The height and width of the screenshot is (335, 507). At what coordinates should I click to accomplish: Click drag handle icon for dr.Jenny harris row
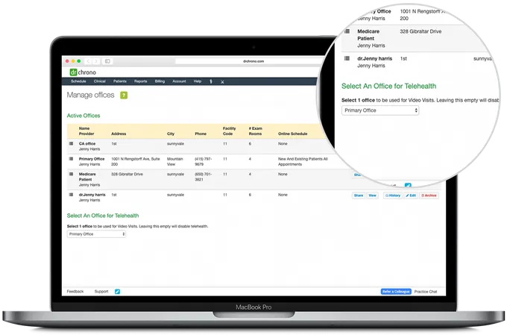coord(71,195)
